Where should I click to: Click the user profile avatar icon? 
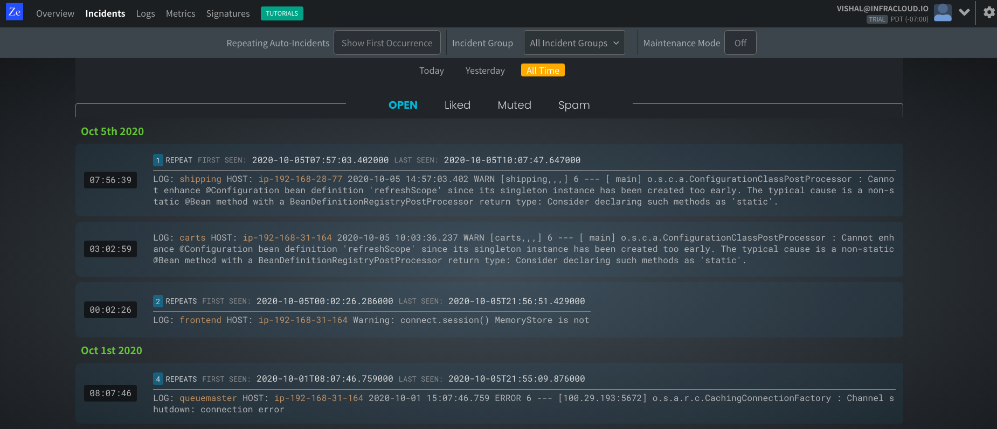pos(943,12)
